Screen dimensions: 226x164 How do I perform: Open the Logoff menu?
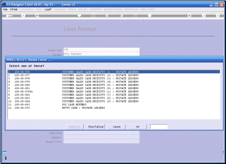click(x=48, y=9)
